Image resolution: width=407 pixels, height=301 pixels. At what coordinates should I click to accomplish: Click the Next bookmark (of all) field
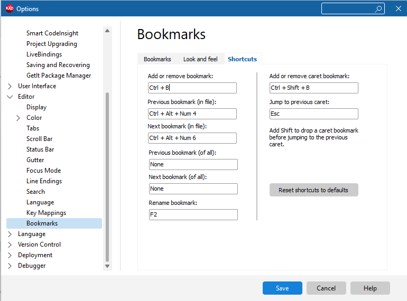[193, 189]
